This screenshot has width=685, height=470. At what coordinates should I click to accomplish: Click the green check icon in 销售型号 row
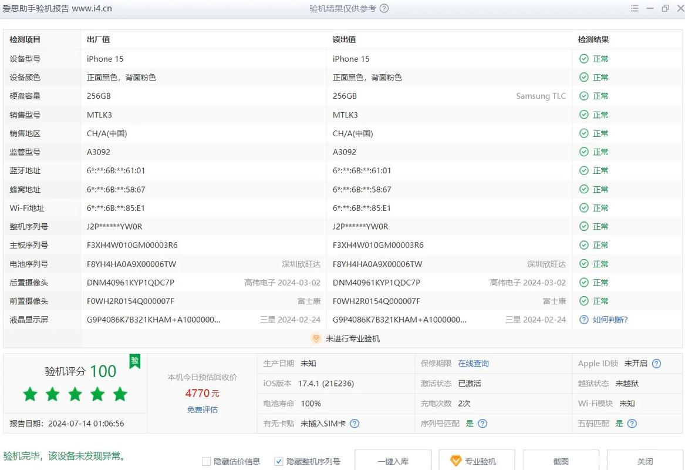[x=583, y=115]
